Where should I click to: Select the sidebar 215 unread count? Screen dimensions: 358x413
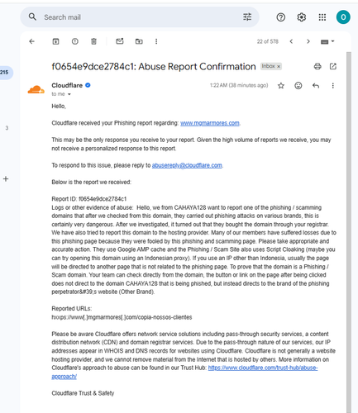tap(4, 73)
